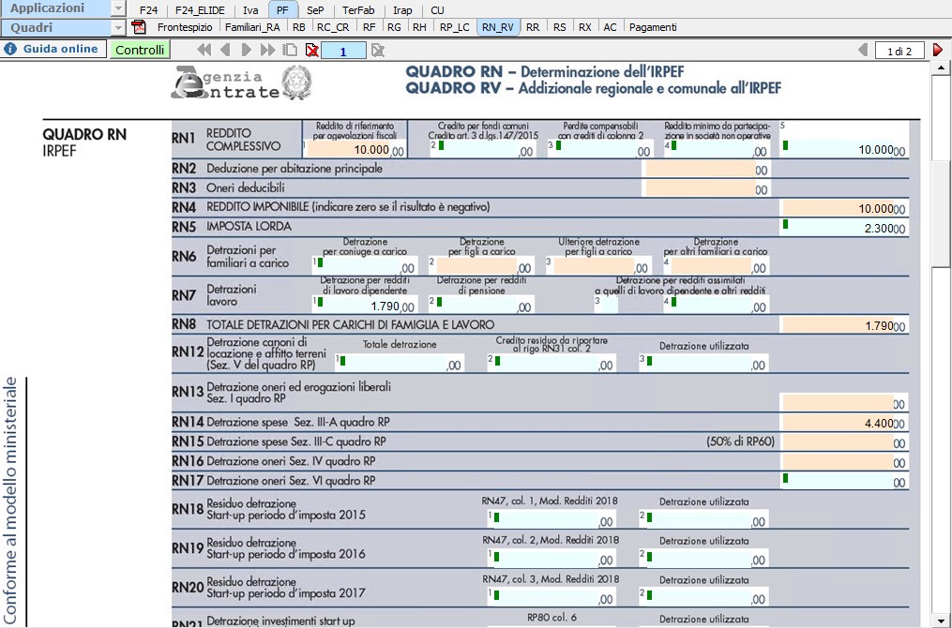952x628 pixels.
Task: Switch to the CU tab
Action: [437, 10]
